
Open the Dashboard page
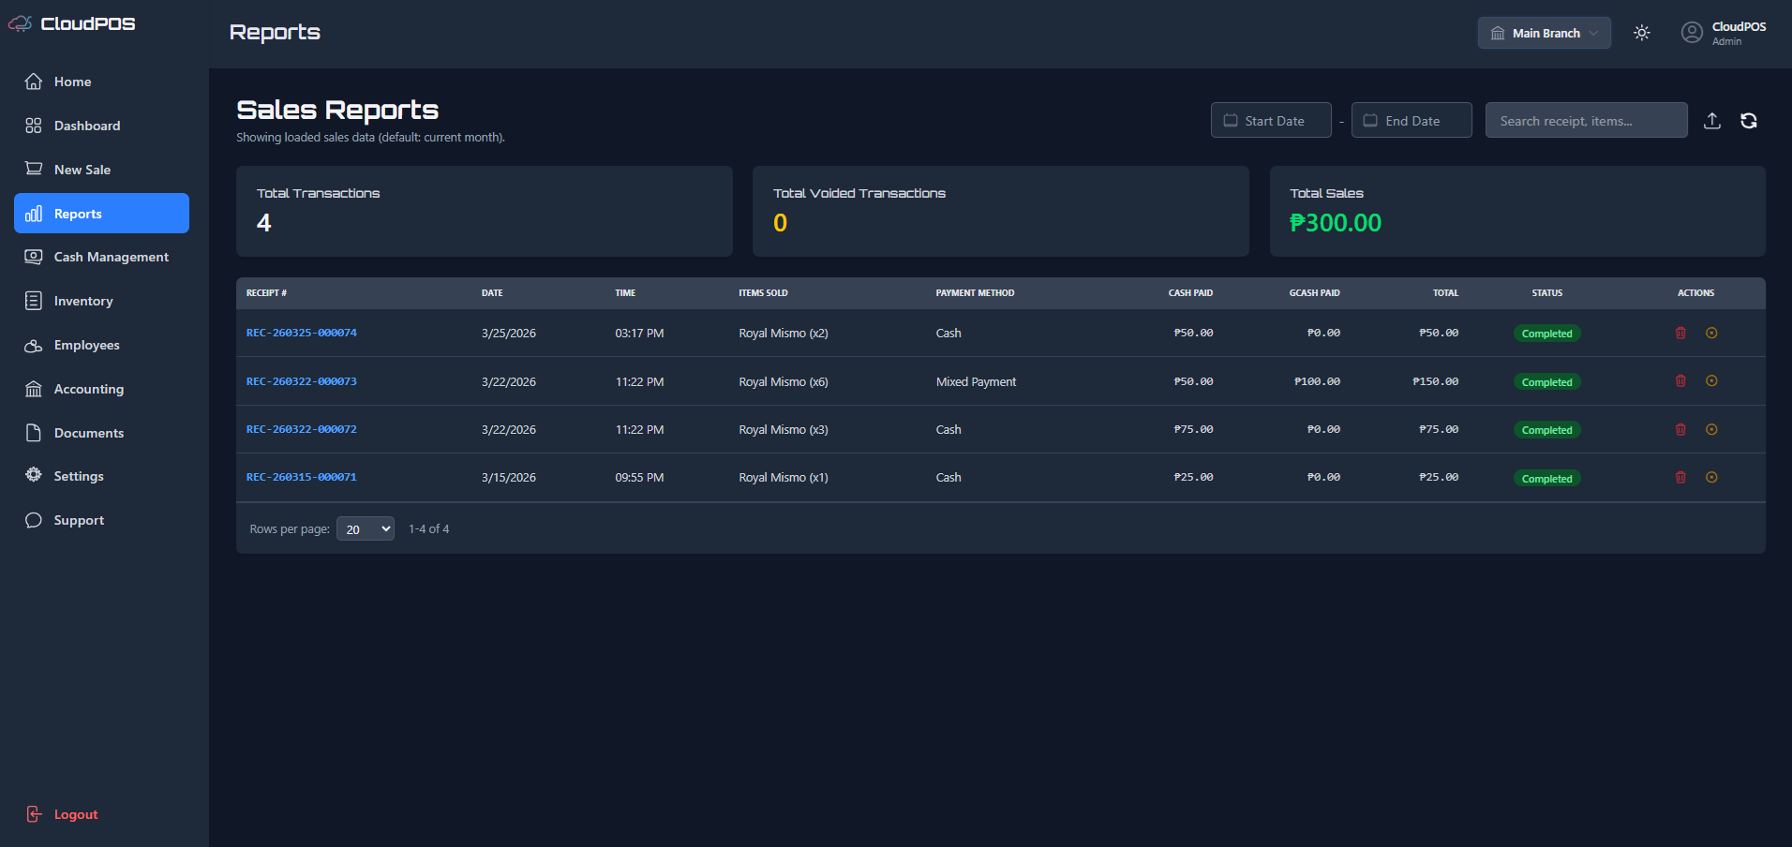pos(101,126)
